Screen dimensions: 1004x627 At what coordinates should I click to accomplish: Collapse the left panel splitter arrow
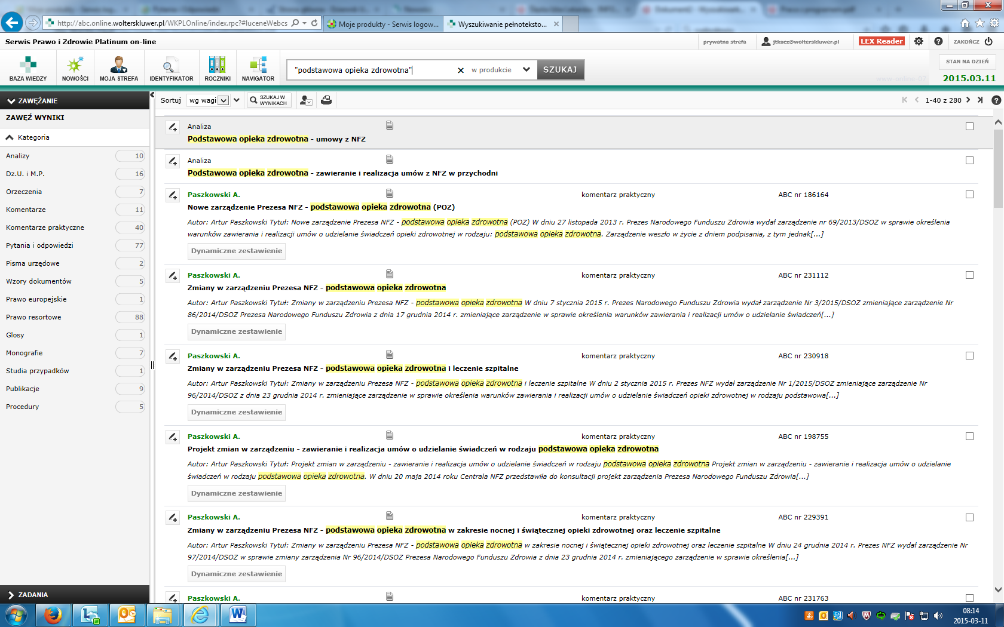[x=152, y=95]
